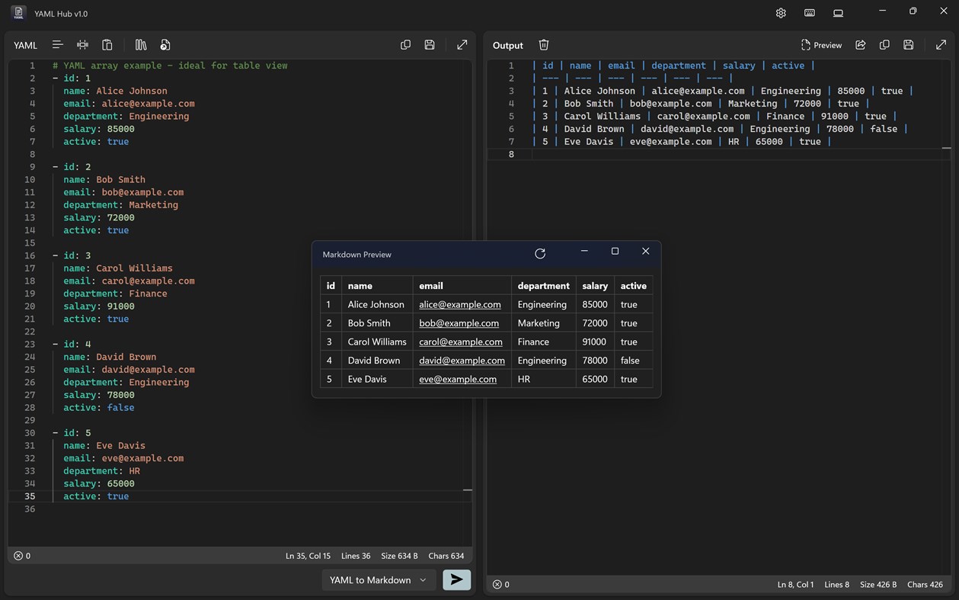The width and height of the screenshot is (959, 600).
Task: Expand the Output panel to fullscreen
Action: 941,45
